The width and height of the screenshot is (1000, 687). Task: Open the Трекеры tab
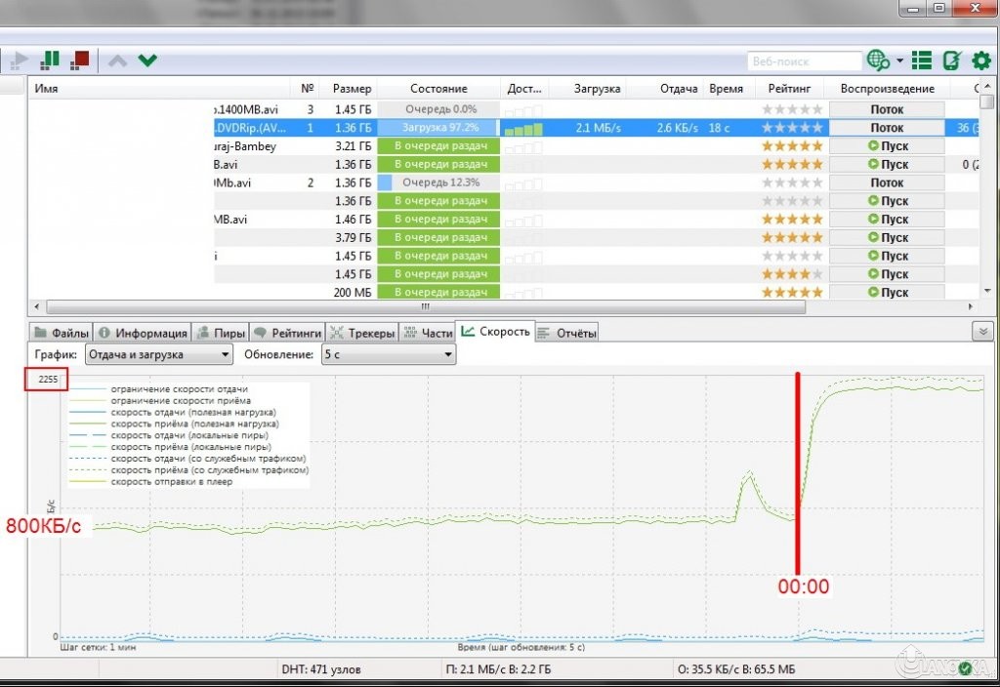pyautogui.click(x=362, y=333)
